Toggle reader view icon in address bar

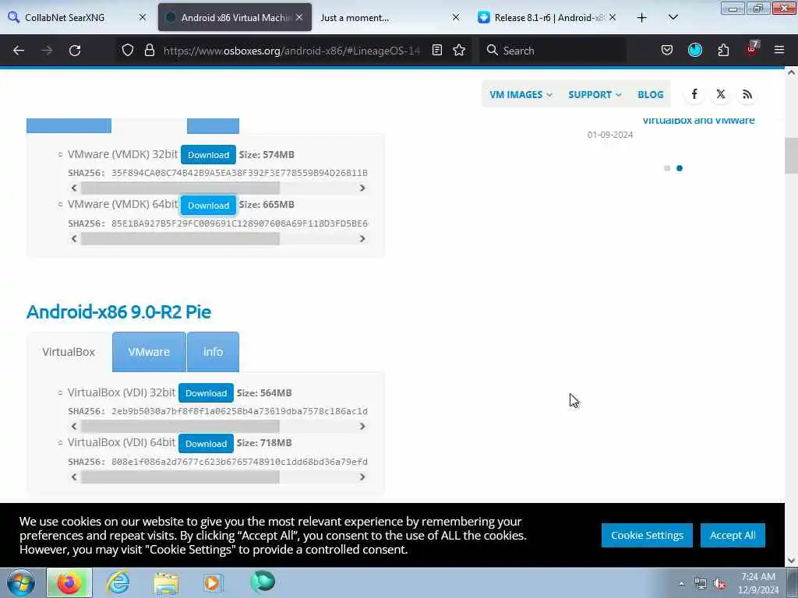436,51
